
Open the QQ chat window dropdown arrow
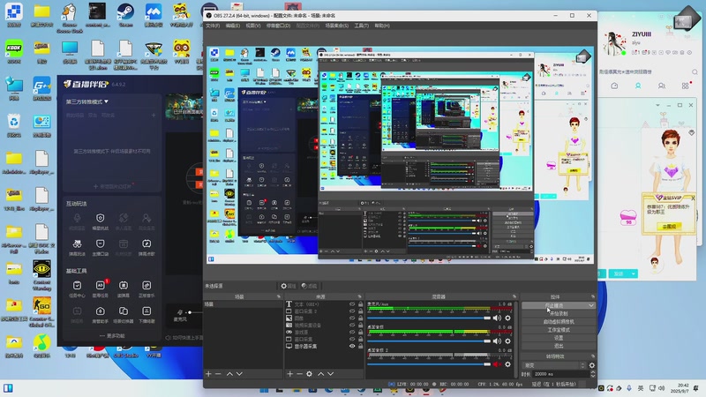(657, 105)
